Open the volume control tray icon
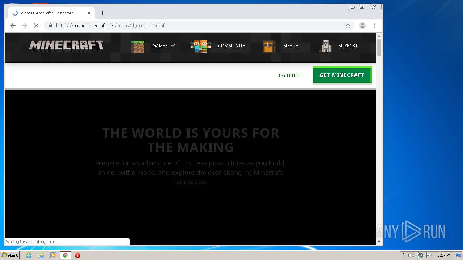 (x=411, y=255)
